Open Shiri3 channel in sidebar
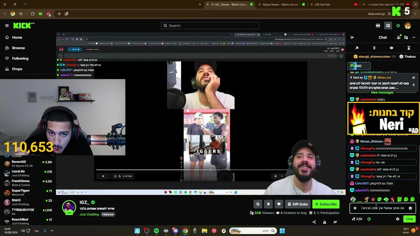The width and height of the screenshot is (420, 236). tap(28, 202)
